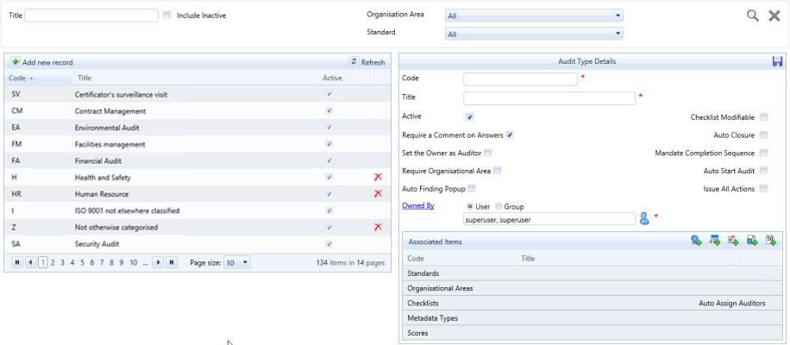790x345 pixels.
Task: Expand the Checklists section
Action: (x=592, y=304)
